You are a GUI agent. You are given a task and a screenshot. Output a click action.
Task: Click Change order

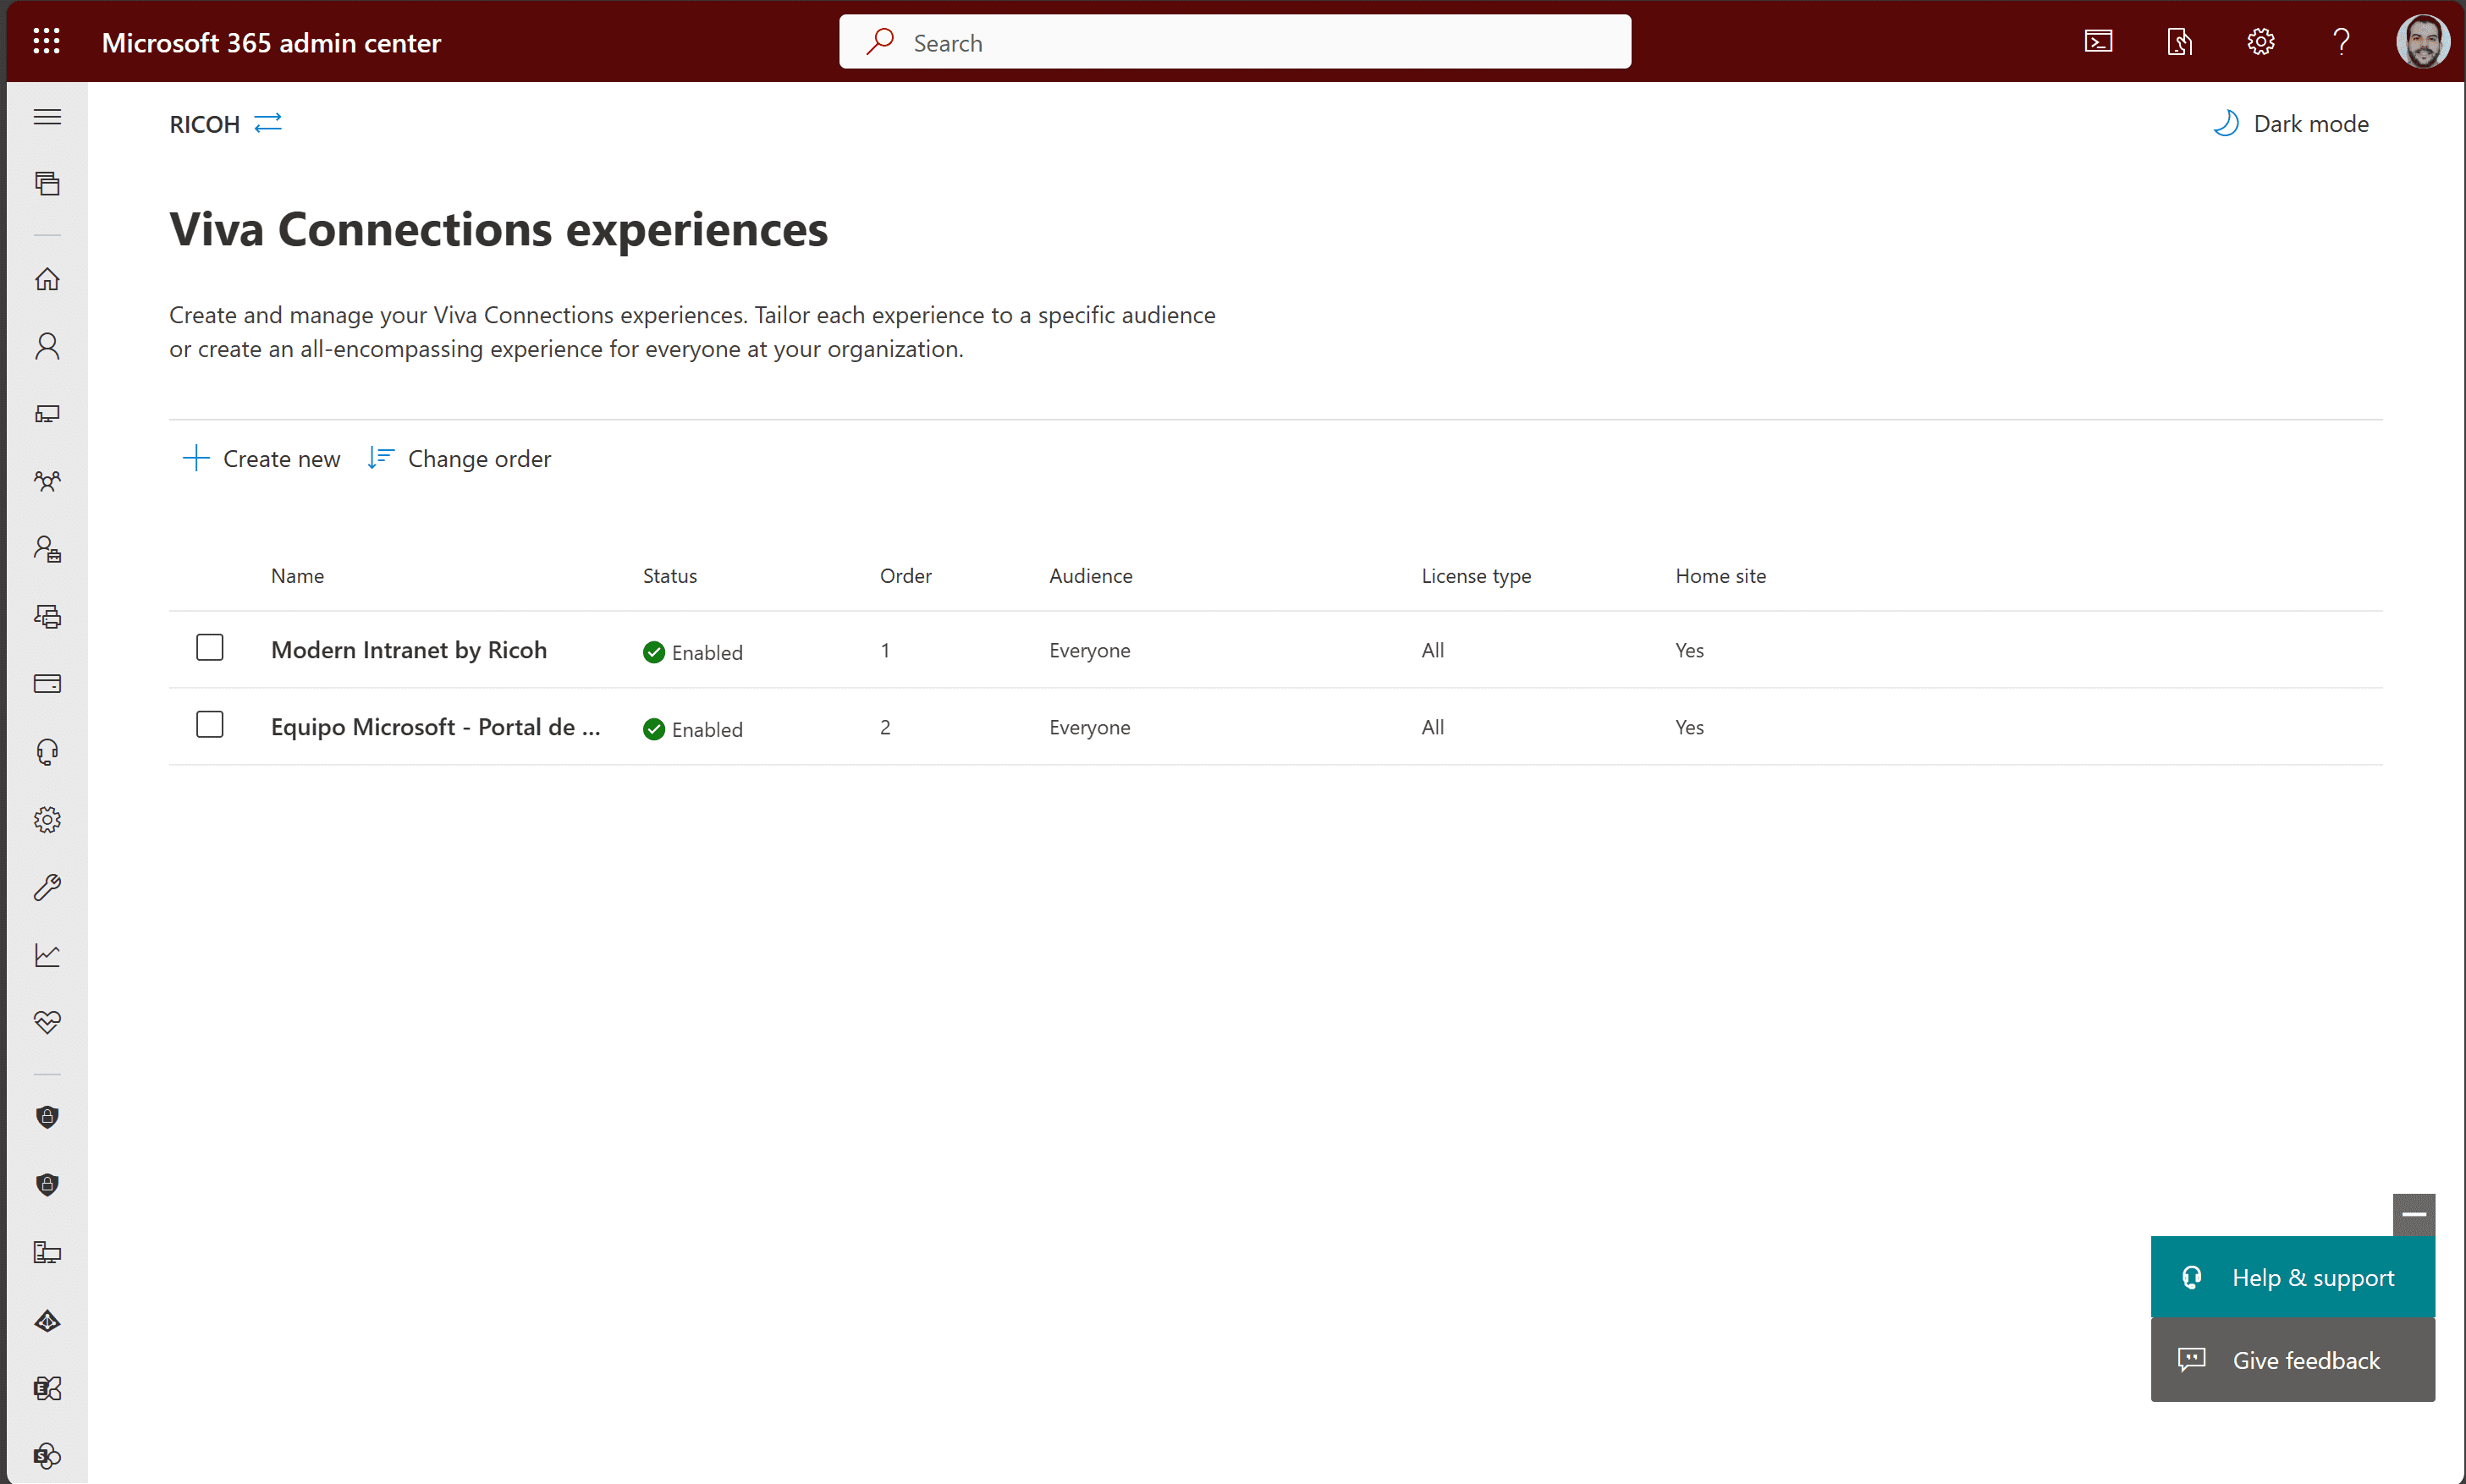click(x=459, y=459)
